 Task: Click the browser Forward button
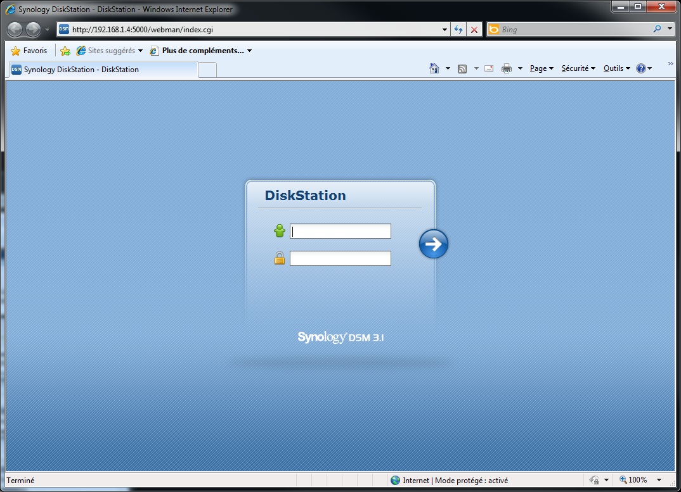[33, 30]
